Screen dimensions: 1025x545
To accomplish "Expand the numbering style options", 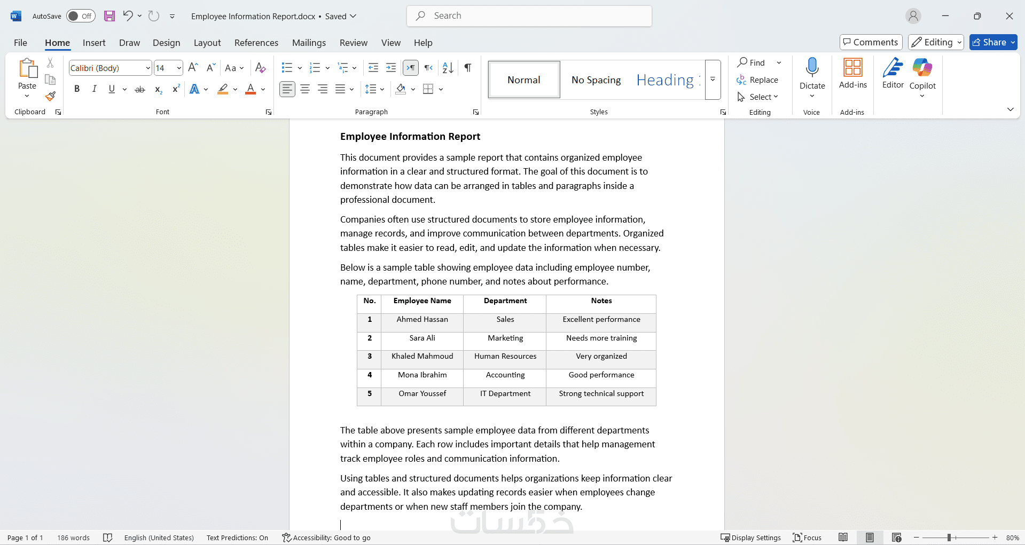I will (x=327, y=68).
